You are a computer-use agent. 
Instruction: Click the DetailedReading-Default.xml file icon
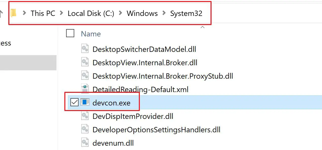(x=85, y=89)
